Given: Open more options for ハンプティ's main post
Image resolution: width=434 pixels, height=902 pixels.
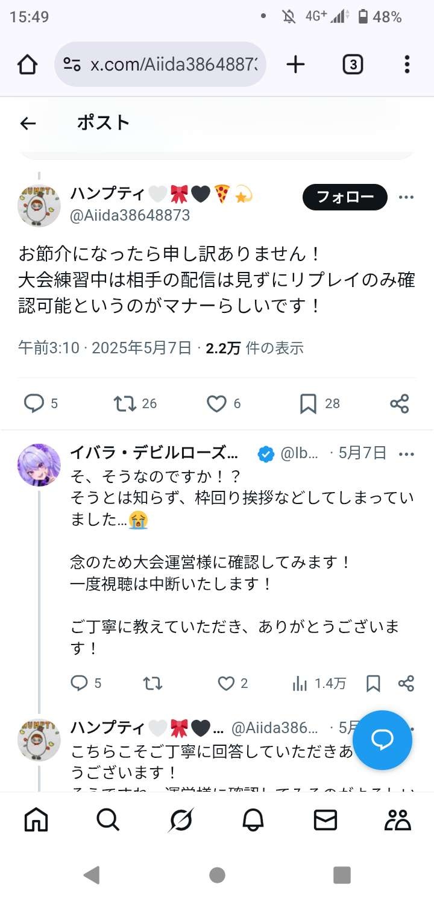Looking at the screenshot, I should point(406,197).
